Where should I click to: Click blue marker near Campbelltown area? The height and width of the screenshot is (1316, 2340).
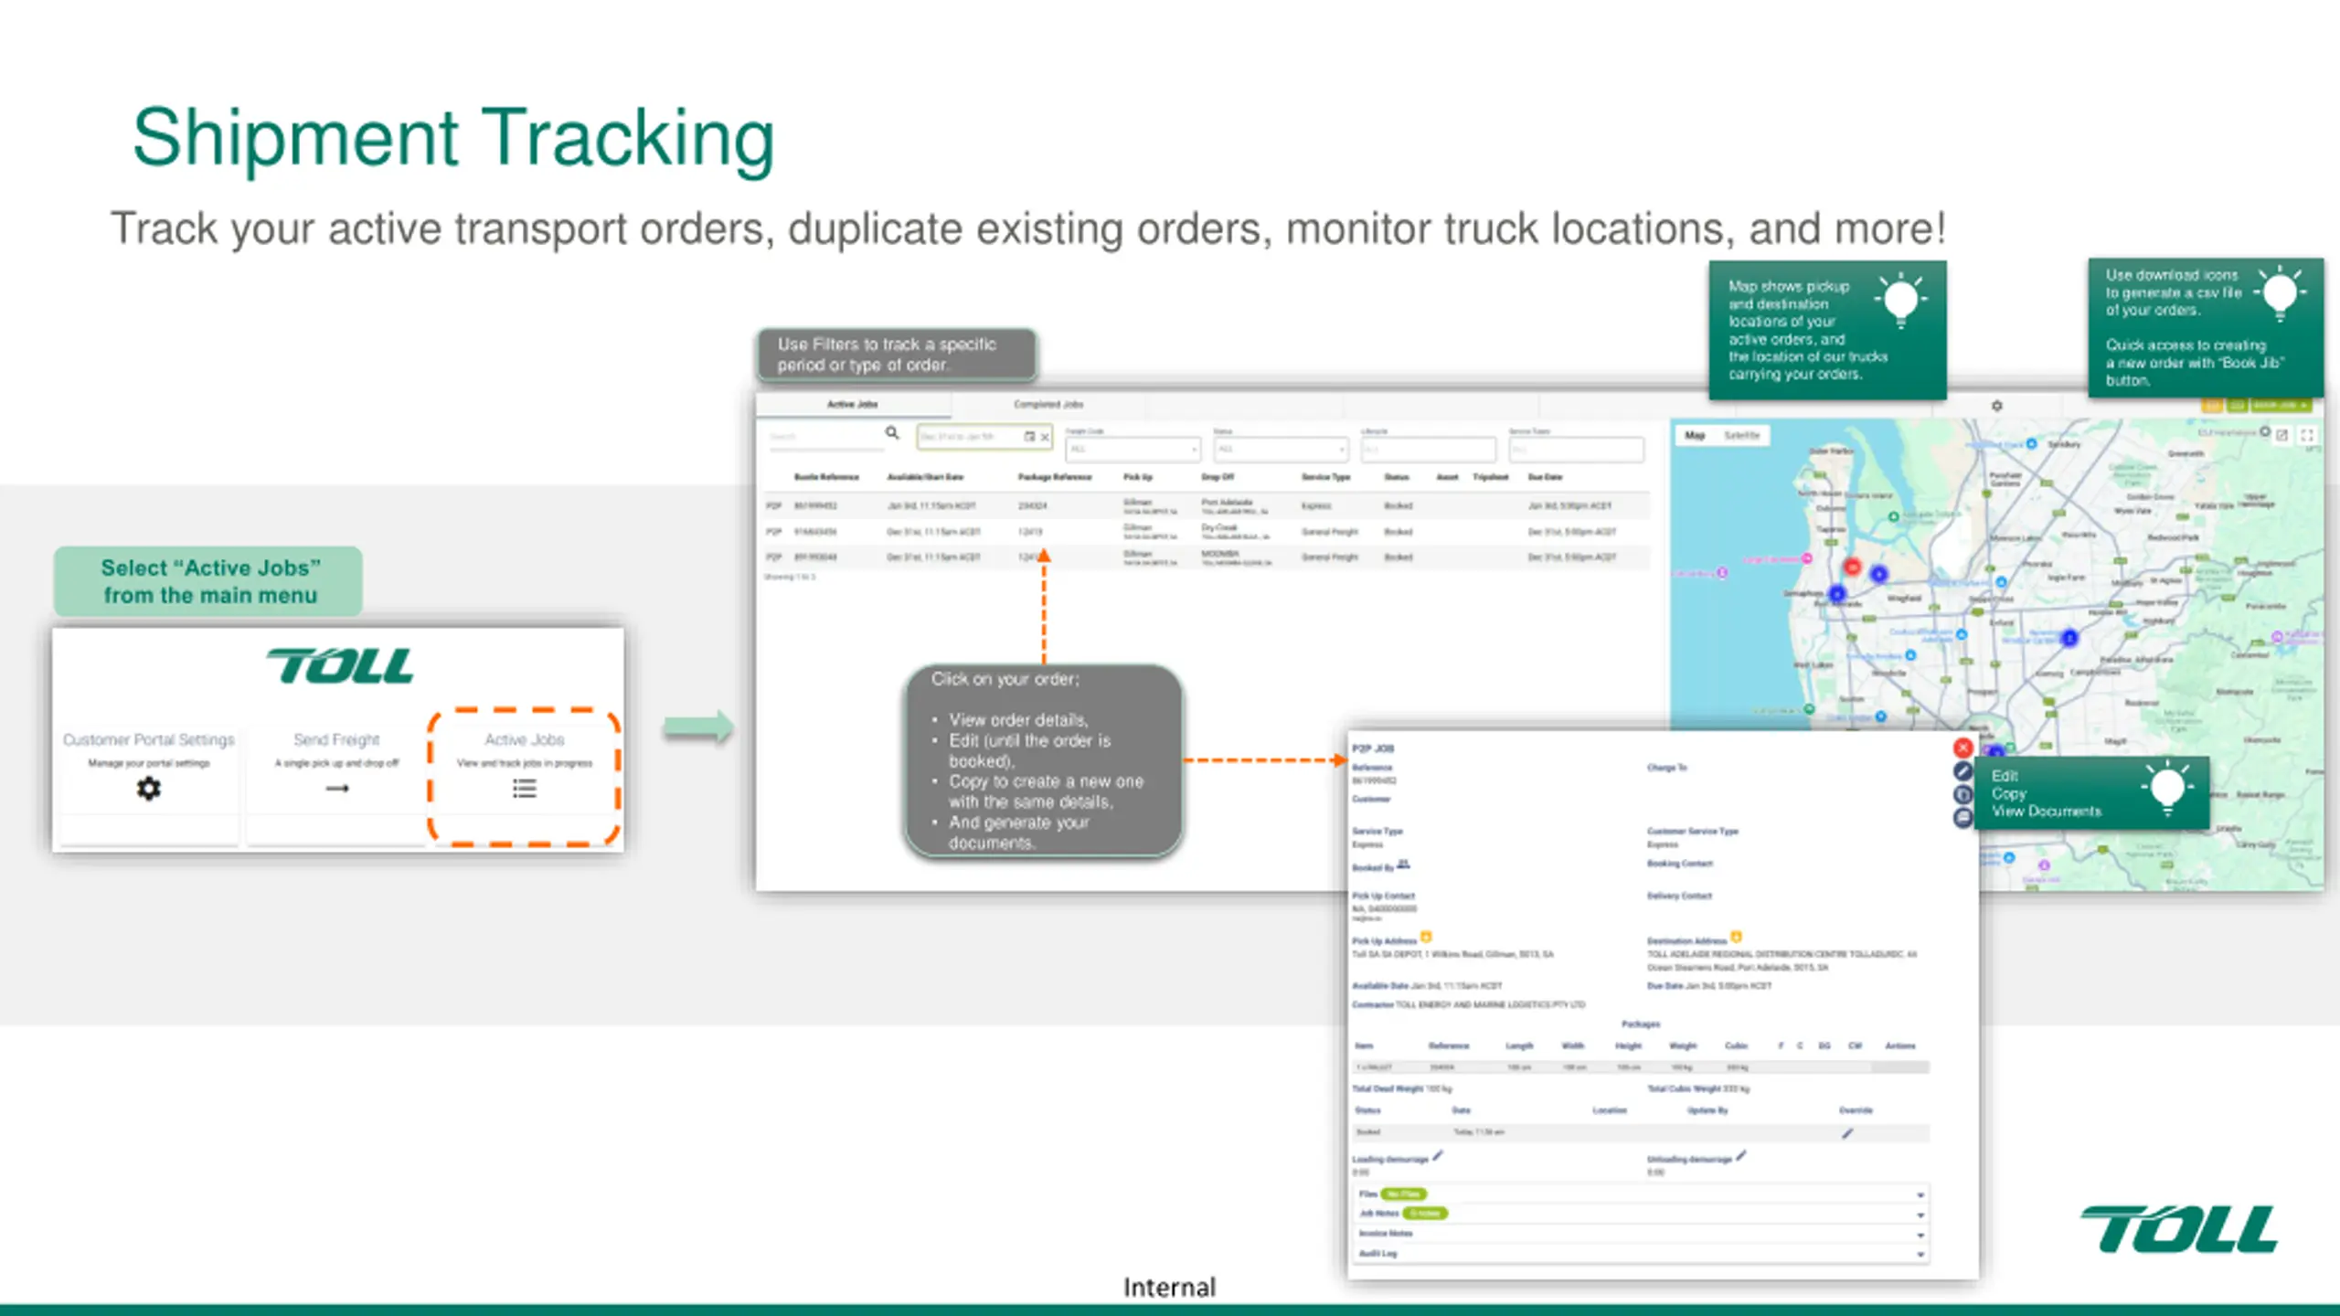2069,638
